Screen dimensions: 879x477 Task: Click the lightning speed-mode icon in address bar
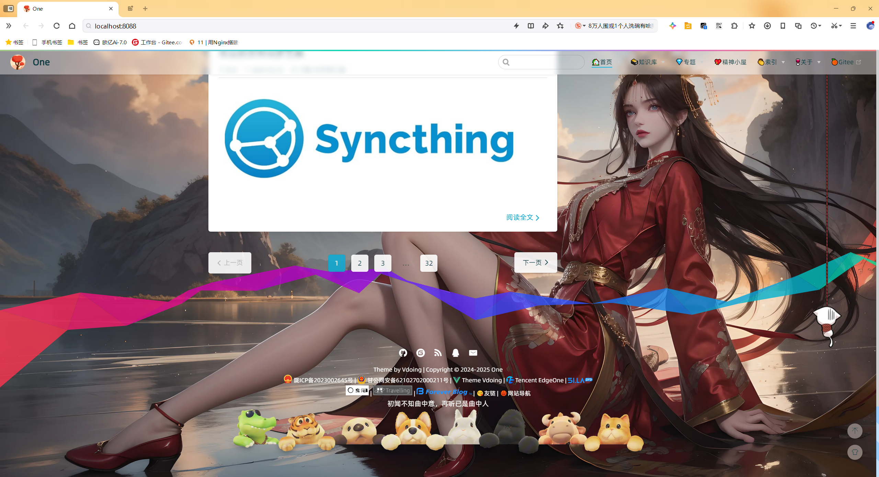[x=516, y=26]
